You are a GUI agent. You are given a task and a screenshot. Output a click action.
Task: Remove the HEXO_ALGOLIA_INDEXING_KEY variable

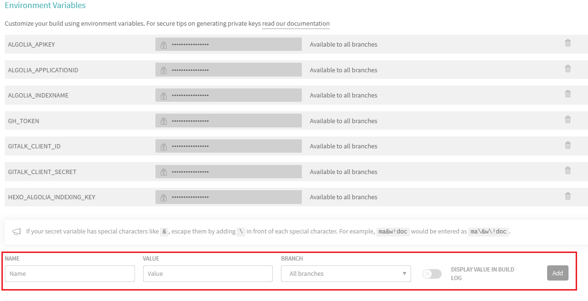click(x=568, y=196)
